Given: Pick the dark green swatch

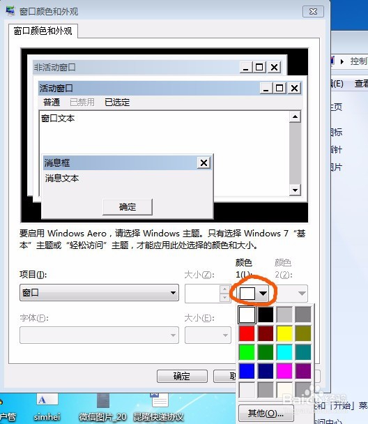Looking at the screenshot, I should [266, 352].
